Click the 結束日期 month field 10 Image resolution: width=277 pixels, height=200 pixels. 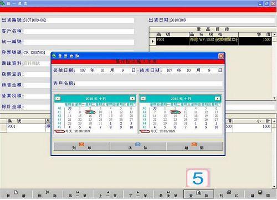(188, 70)
